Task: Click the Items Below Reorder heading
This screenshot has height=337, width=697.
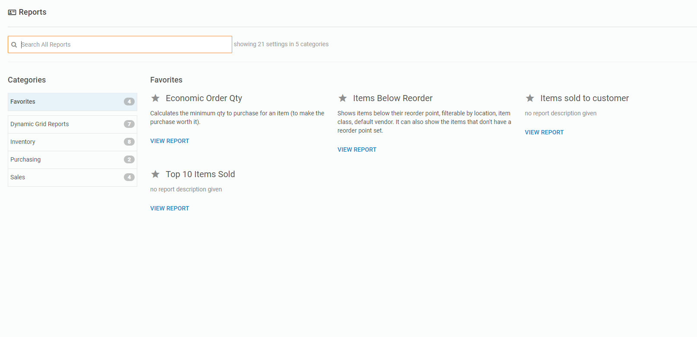Action: pyautogui.click(x=393, y=99)
